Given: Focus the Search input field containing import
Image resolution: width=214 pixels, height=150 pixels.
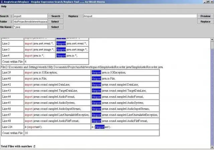Looking at the screenshot, I should [x=30, y=16].
